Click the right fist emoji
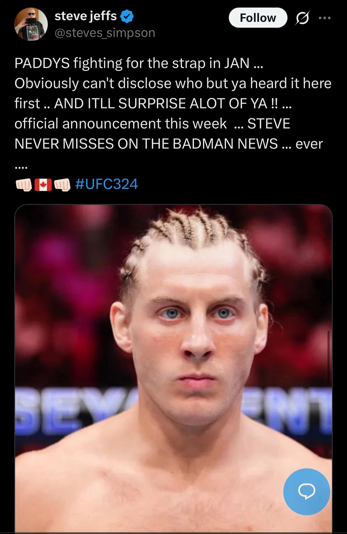 tap(62, 185)
